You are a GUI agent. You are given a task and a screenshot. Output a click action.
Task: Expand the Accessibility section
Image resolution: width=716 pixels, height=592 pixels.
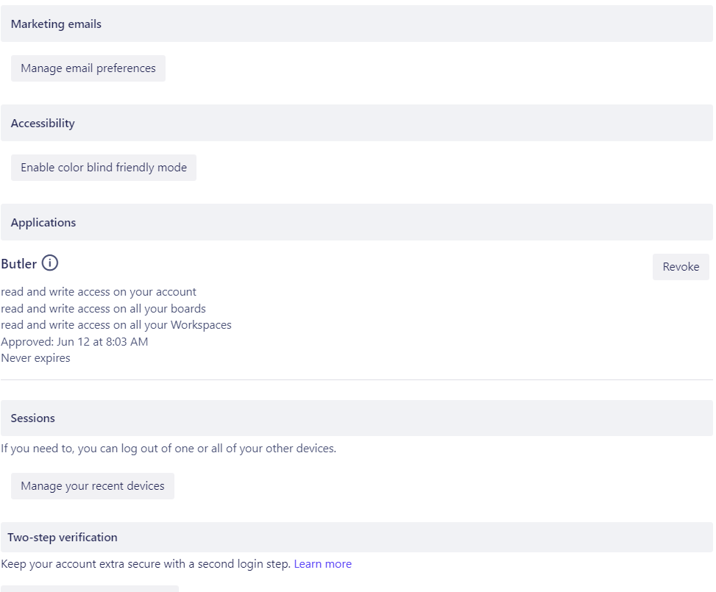[42, 123]
